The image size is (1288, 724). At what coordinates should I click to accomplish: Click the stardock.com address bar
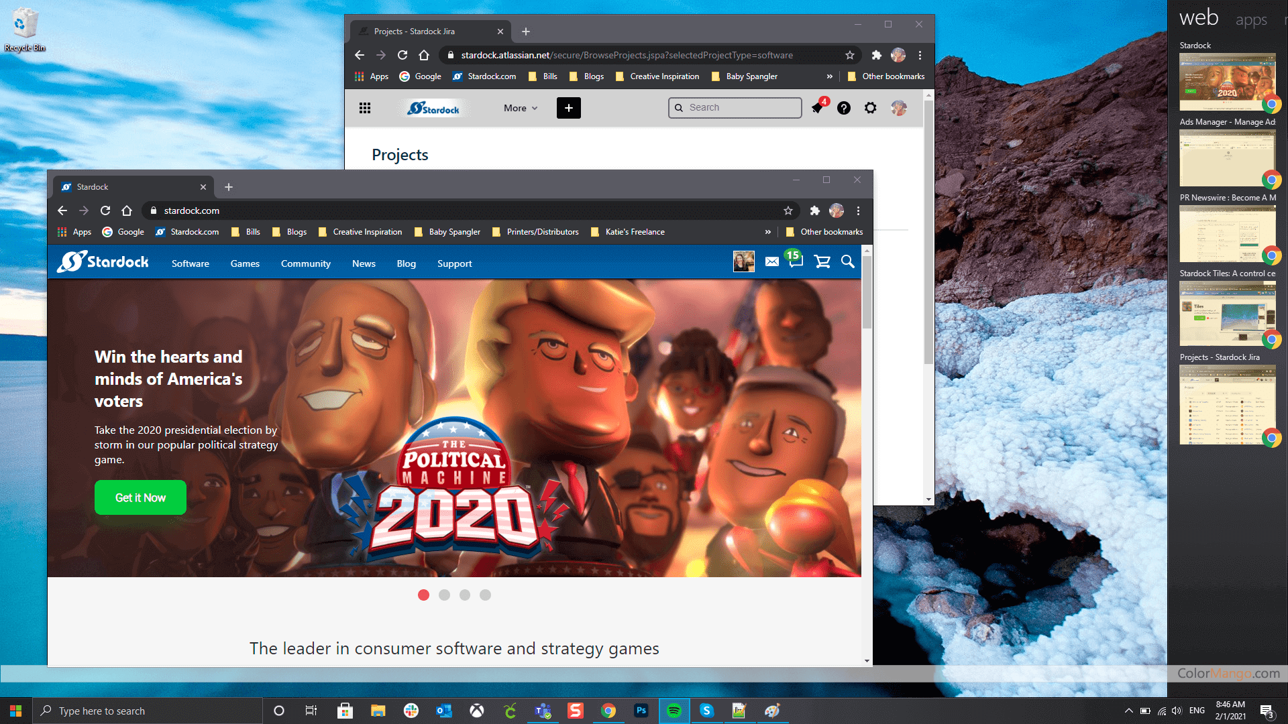coord(470,210)
